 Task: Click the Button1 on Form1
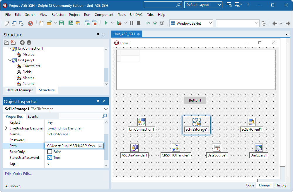tap(195, 100)
